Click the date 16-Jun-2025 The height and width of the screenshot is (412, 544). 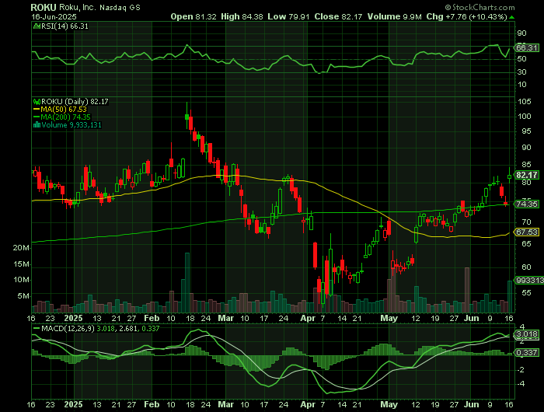(54, 16)
